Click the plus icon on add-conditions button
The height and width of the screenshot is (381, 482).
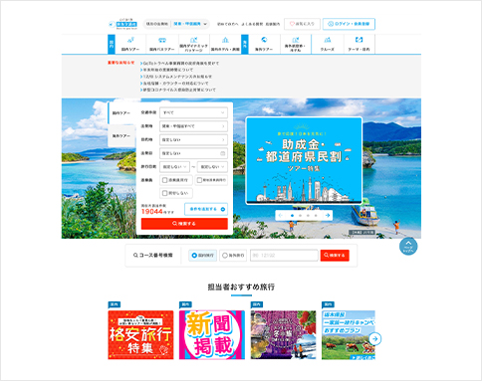pos(223,209)
